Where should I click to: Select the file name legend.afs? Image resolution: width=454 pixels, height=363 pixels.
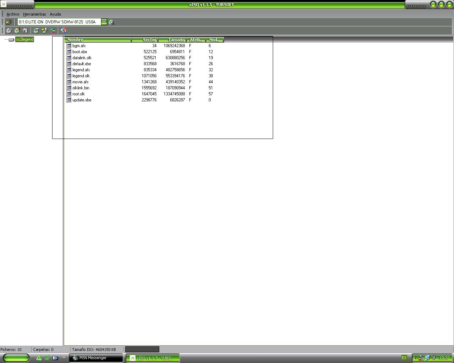click(81, 70)
